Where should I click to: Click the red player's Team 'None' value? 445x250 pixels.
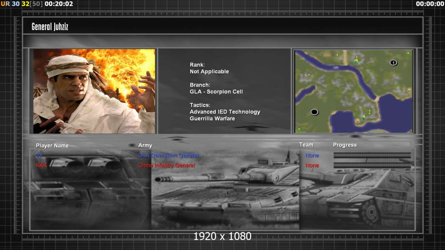tap(312, 165)
